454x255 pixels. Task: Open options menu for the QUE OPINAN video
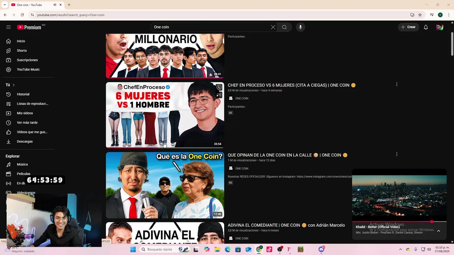click(397, 154)
